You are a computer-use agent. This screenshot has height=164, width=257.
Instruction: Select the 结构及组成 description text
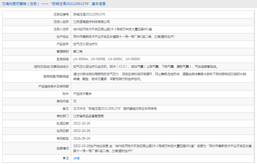[146, 66]
